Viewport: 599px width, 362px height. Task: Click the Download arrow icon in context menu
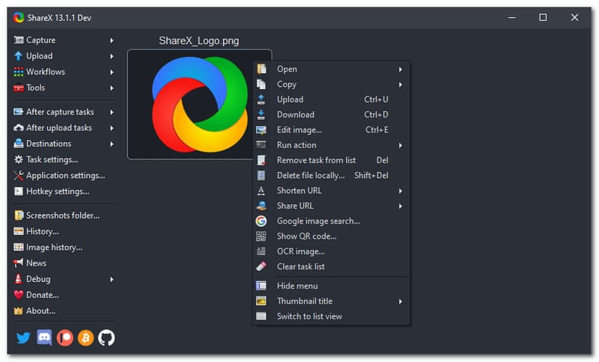point(261,114)
